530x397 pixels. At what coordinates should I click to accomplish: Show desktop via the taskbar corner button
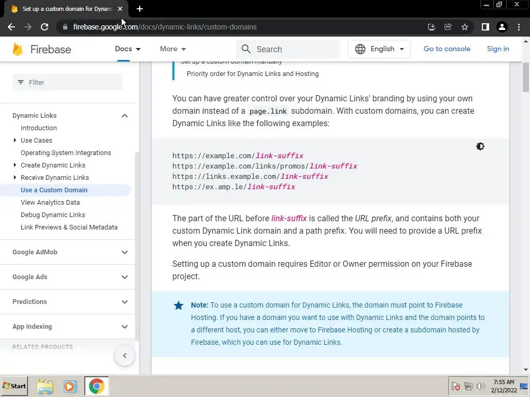click(x=524, y=386)
